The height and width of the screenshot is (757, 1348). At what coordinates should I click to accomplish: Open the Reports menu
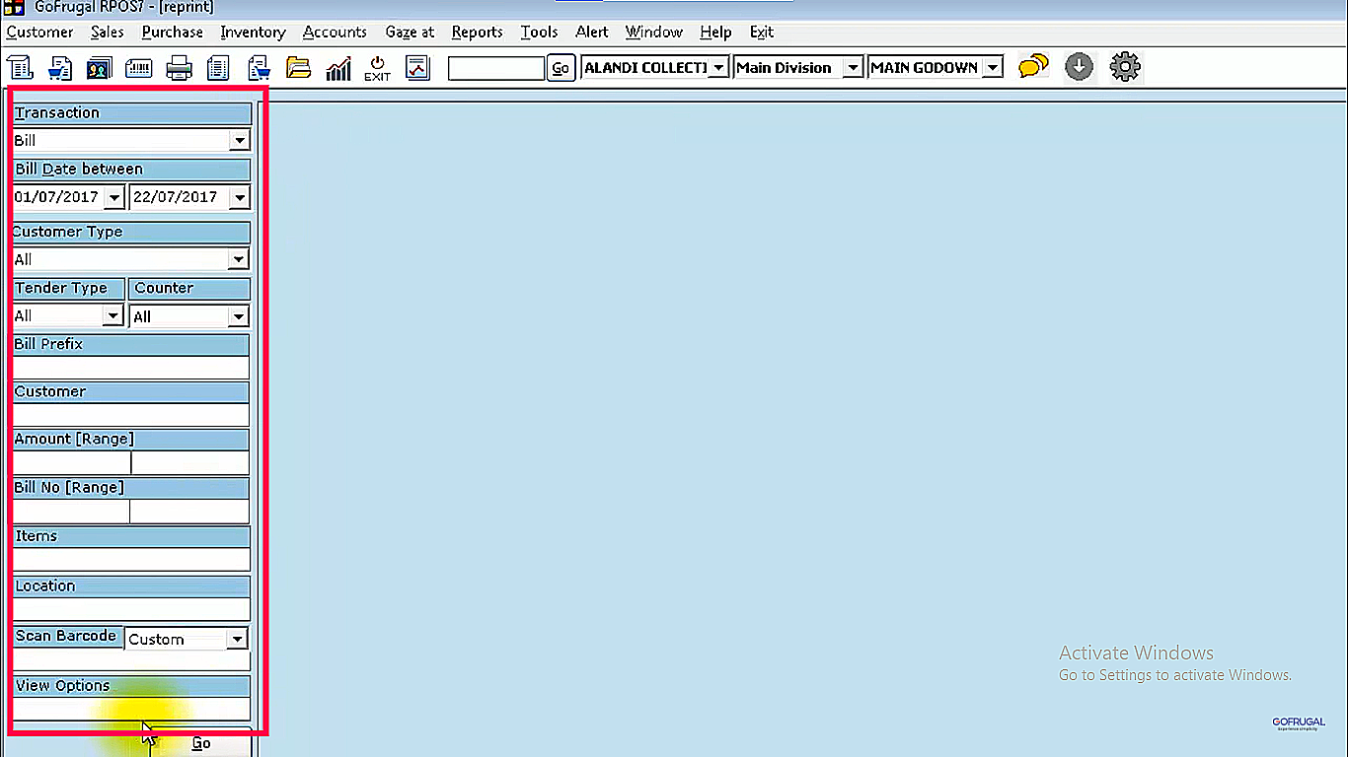478,32
